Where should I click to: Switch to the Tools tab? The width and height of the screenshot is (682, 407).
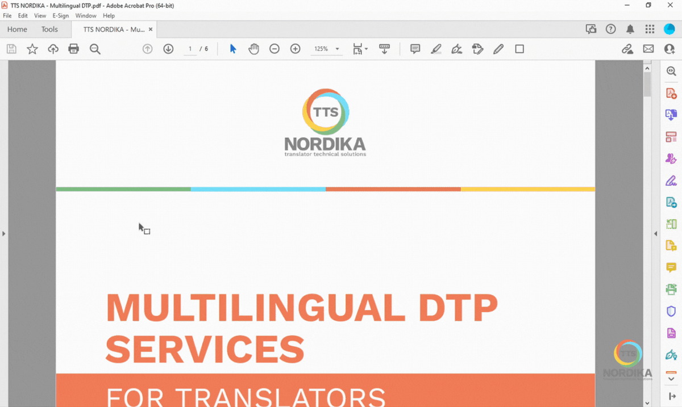[49, 30]
